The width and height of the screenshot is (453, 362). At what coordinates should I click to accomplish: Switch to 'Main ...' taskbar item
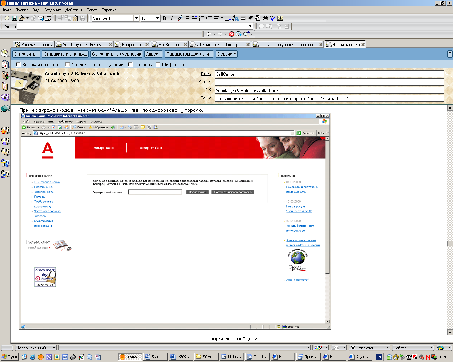click(232, 357)
